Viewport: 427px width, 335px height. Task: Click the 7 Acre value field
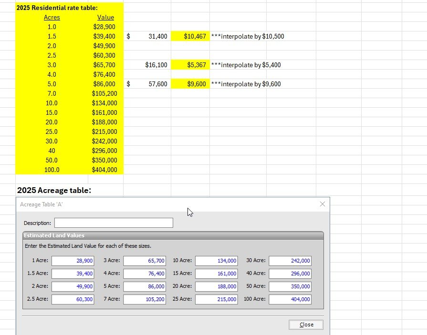(145, 299)
